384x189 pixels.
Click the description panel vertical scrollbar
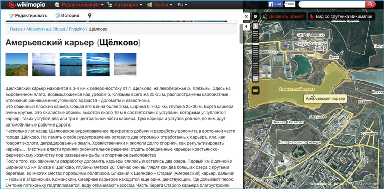pos(241,33)
